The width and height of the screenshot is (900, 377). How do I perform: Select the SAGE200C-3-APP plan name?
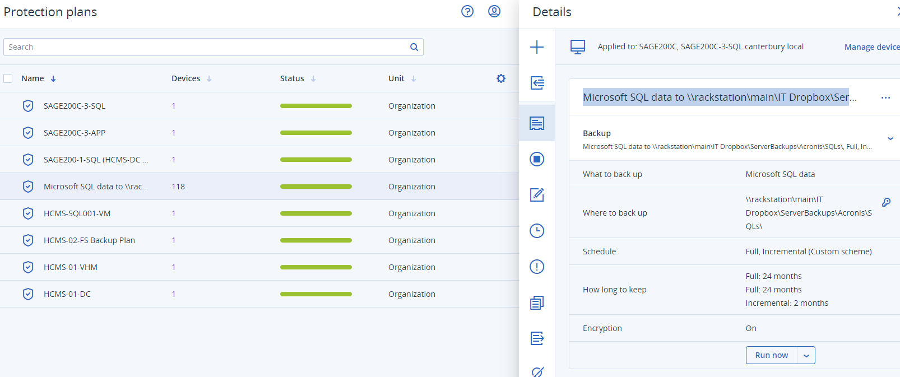click(x=75, y=133)
